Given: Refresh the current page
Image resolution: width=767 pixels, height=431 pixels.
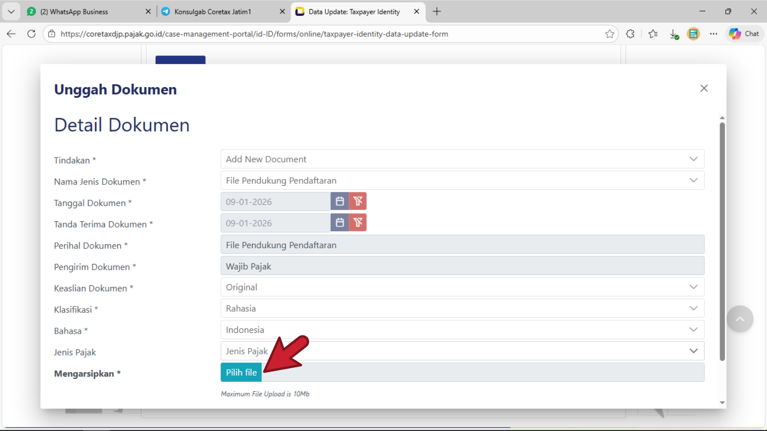Looking at the screenshot, I should [32, 34].
